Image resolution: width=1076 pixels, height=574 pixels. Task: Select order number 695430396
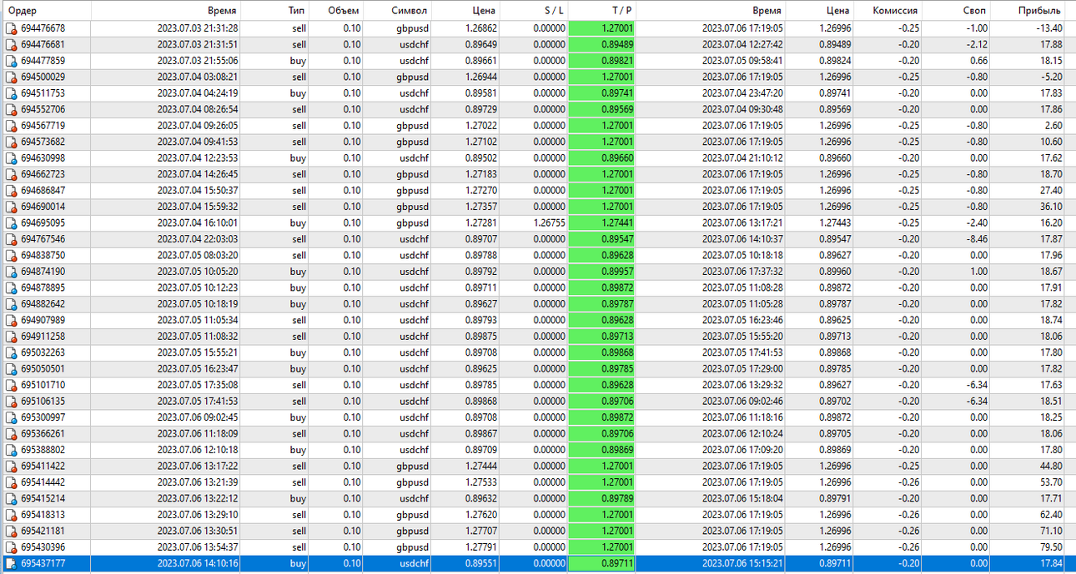[x=43, y=547]
